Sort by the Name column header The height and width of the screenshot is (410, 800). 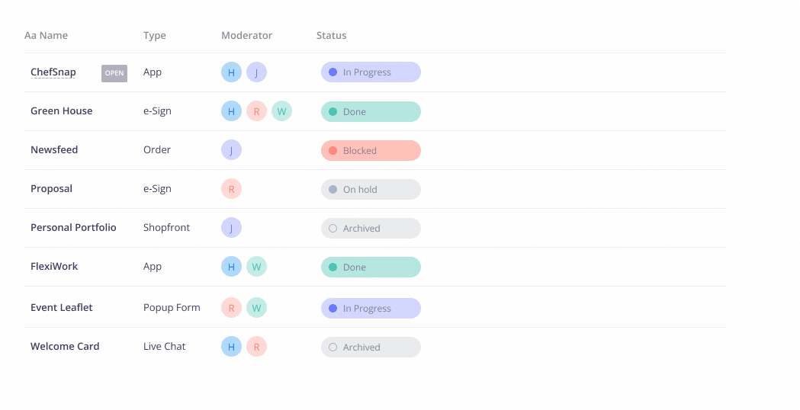click(47, 36)
